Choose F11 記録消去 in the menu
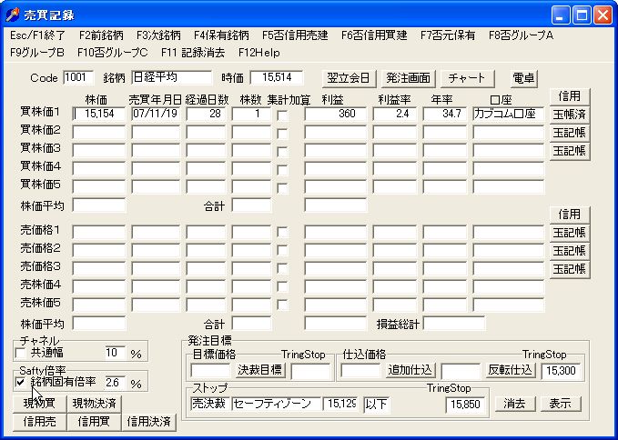Image resolution: width=618 pixels, height=440 pixels. (192, 53)
